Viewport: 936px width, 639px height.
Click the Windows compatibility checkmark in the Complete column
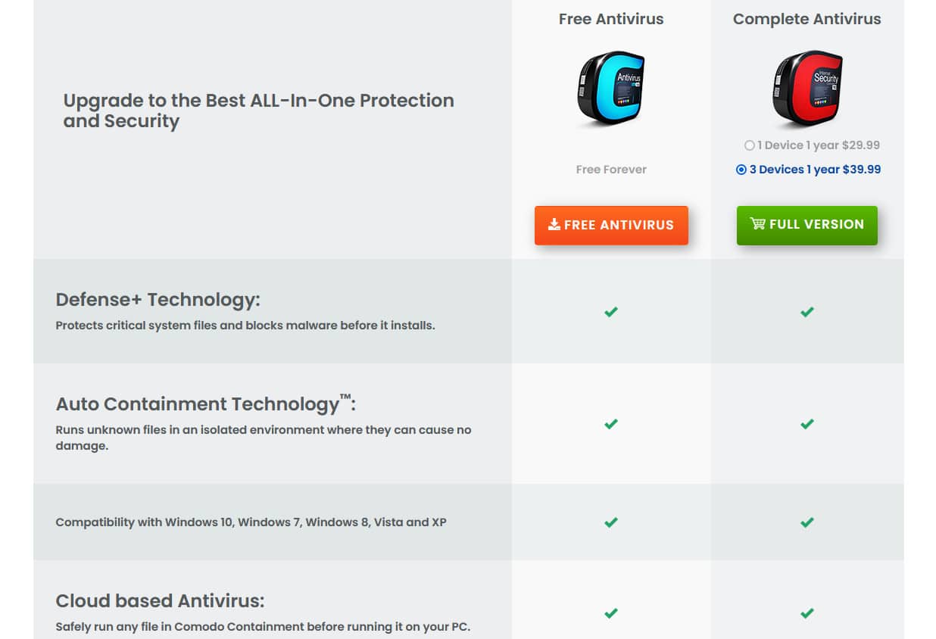click(807, 522)
